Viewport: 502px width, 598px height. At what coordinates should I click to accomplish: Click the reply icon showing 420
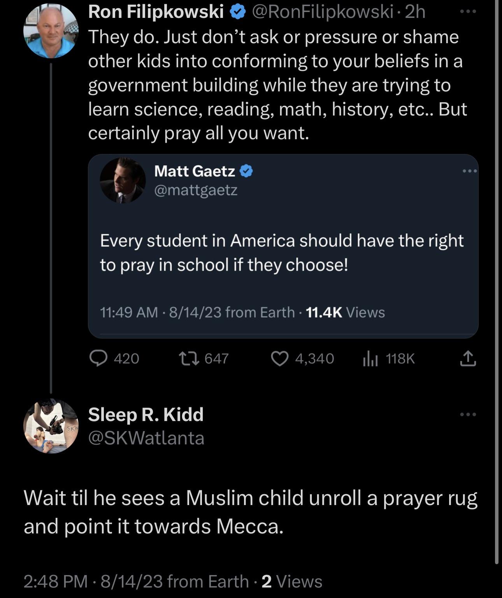click(x=98, y=358)
